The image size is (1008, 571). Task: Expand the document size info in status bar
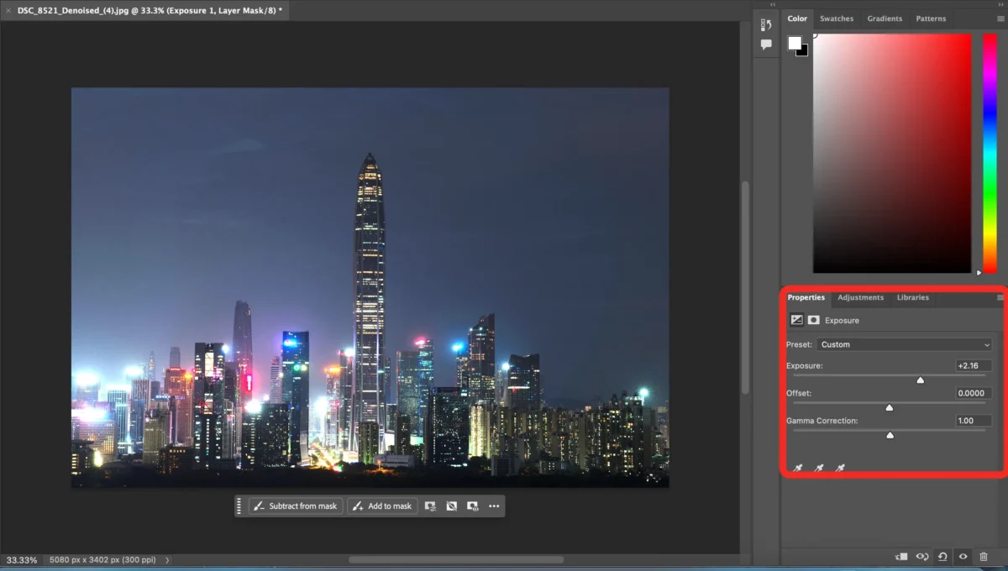pos(166,559)
